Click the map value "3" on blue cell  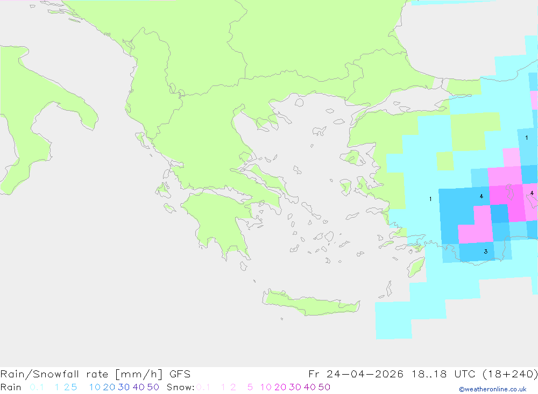[485, 252]
